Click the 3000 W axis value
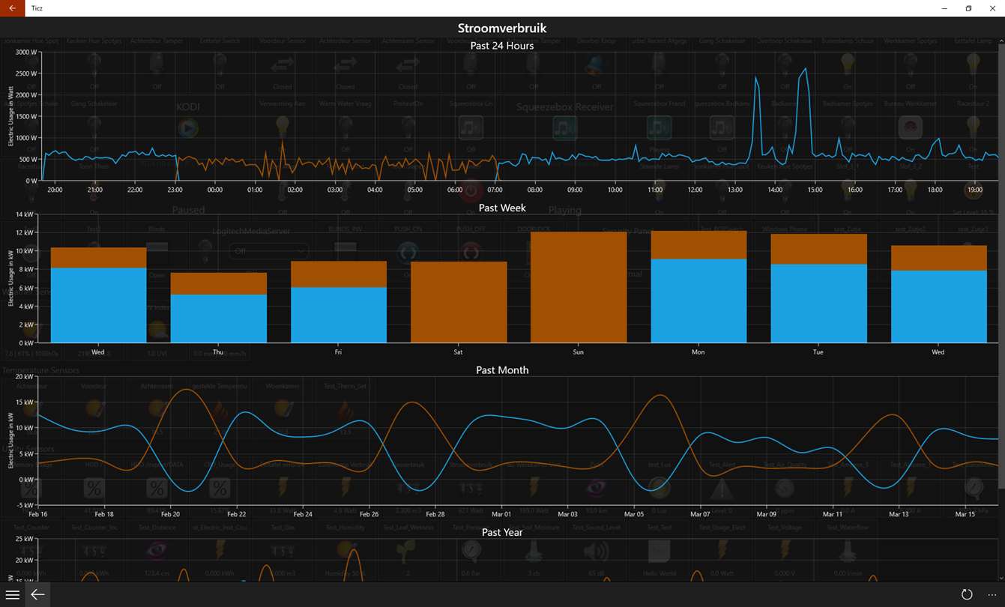Image resolution: width=1005 pixels, height=607 pixels. point(26,52)
